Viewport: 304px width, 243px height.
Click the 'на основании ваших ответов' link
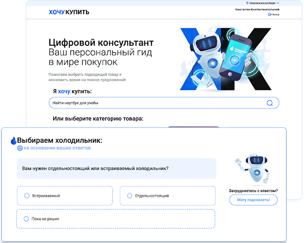(57, 148)
